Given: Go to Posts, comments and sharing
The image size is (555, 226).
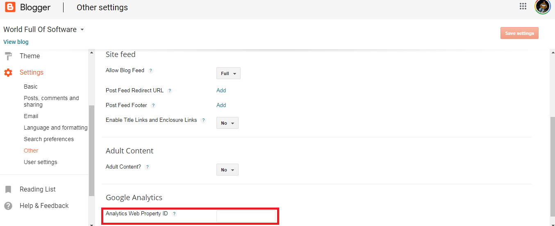Looking at the screenshot, I should click(x=51, y=101).
